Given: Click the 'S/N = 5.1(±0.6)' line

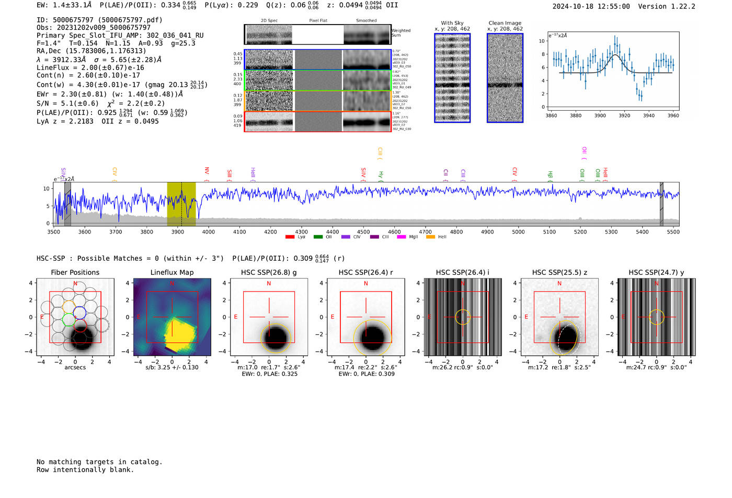Looking at the screenshot, I should (x=101, y=103).
